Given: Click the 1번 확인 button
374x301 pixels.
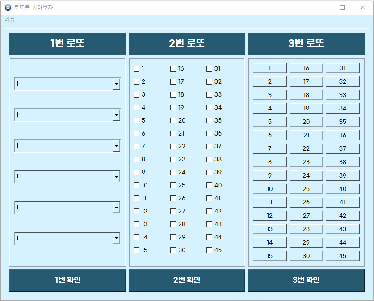Looking at the screenshot, I should (68, 280).
